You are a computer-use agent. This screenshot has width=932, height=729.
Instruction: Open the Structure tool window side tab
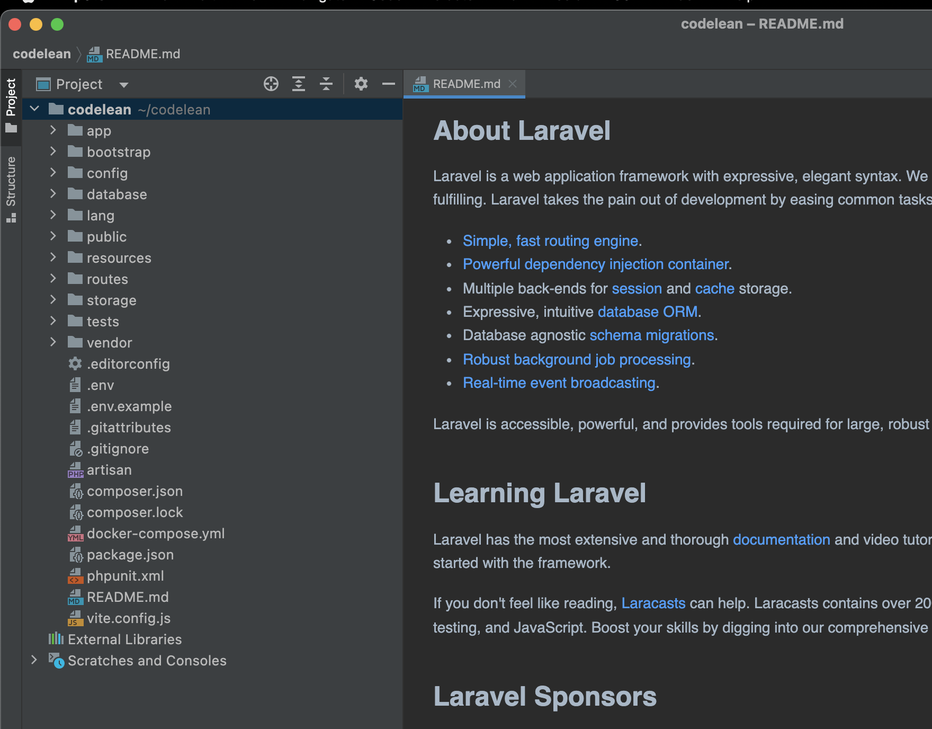point(11,189)
